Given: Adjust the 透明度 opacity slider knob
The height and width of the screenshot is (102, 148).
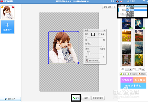Looking at the screenshot, I should click(102, 46).
